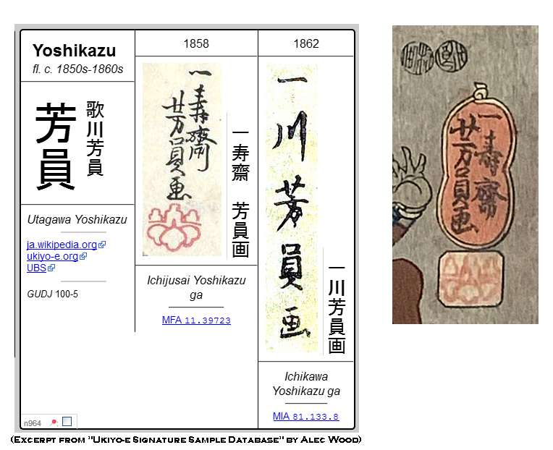Click external-link icon beside ja.wikipedia.org
The height and width of the screenshot is (450, 553).
[x=102, y=245]
